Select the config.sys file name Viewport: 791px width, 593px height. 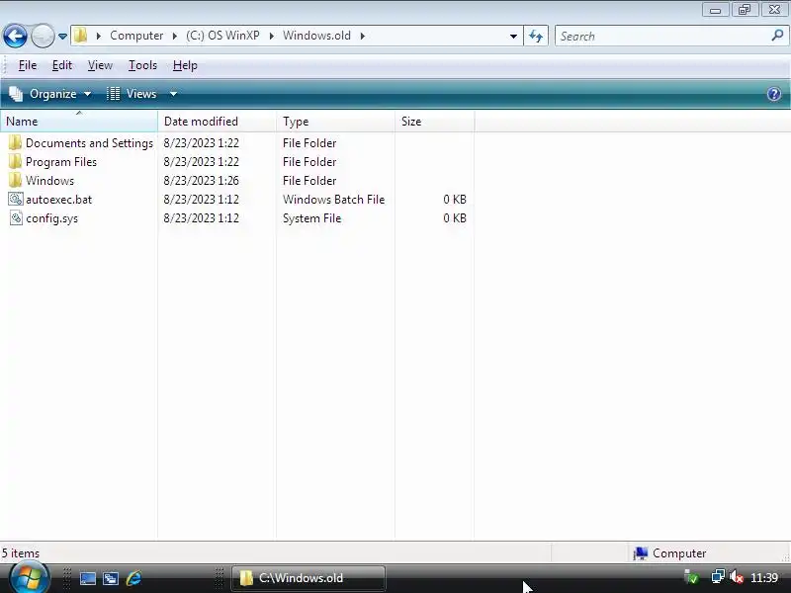52,218
